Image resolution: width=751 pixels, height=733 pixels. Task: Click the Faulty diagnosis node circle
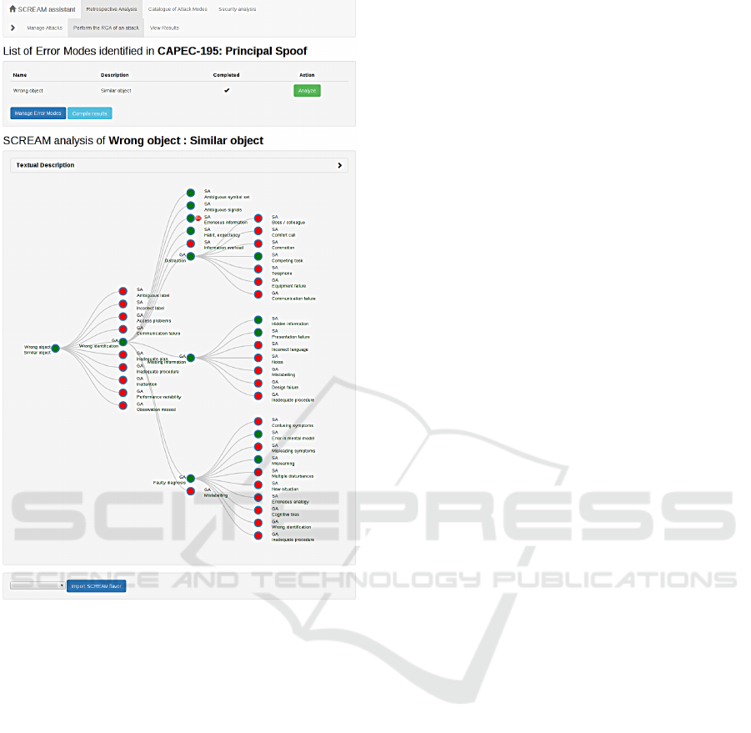click(x=191, y=479)
